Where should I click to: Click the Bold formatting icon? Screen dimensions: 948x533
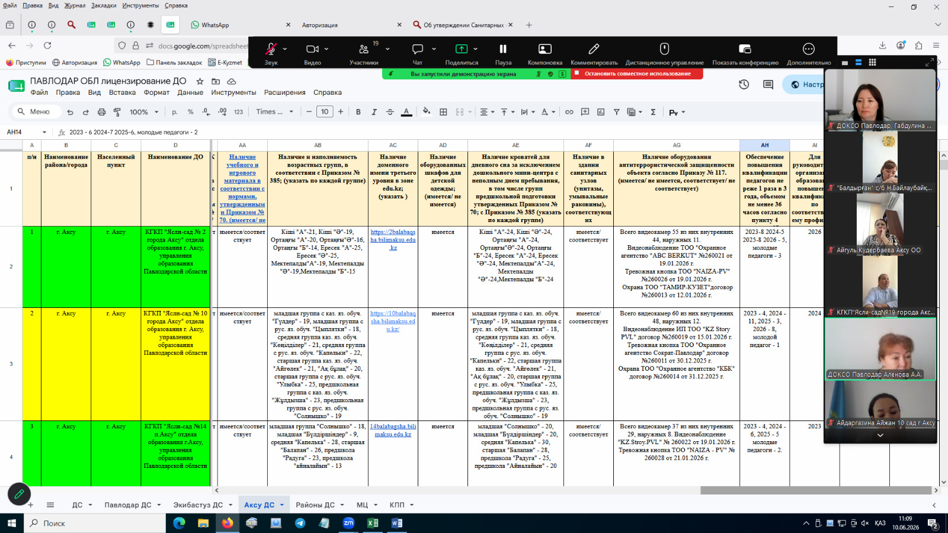coord(358,112)
